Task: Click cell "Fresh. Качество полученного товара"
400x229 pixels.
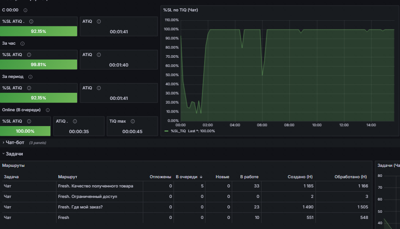Action: (x=96, y=186)
